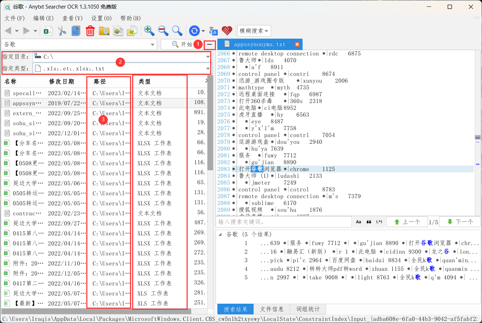Click the red trash delete icon
Image resolution: width=482 pixels, height=323 pixels.
pos(90,31)
